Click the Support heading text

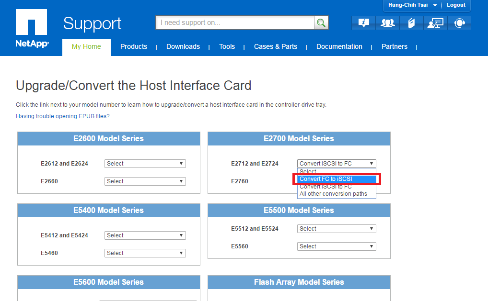92,23
